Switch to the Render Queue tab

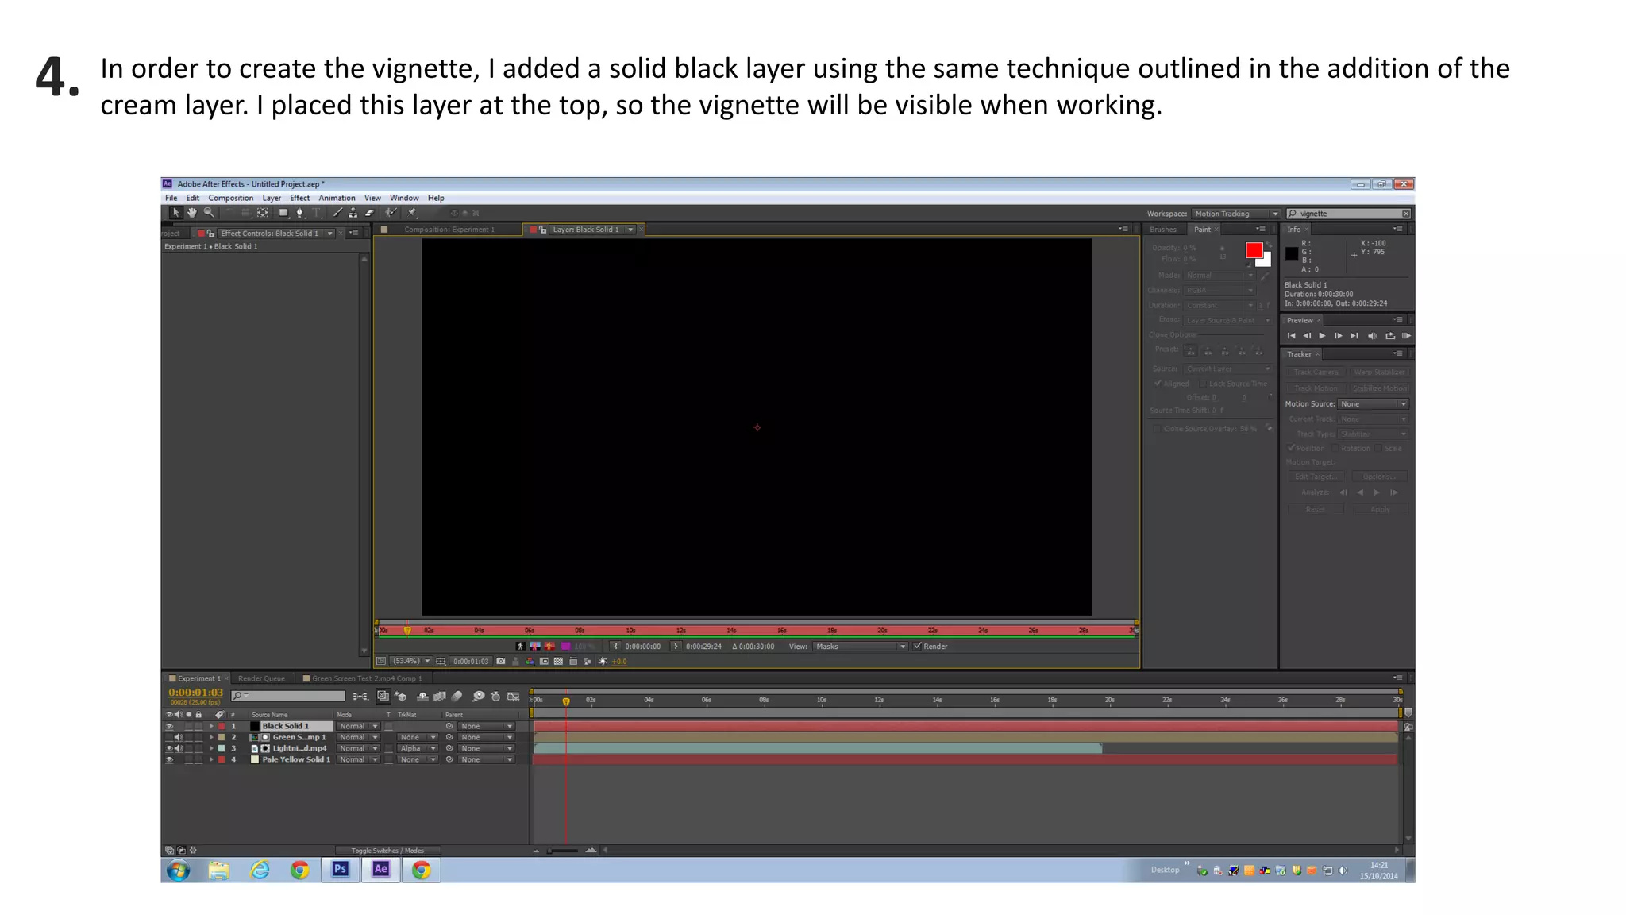[261, 678]
